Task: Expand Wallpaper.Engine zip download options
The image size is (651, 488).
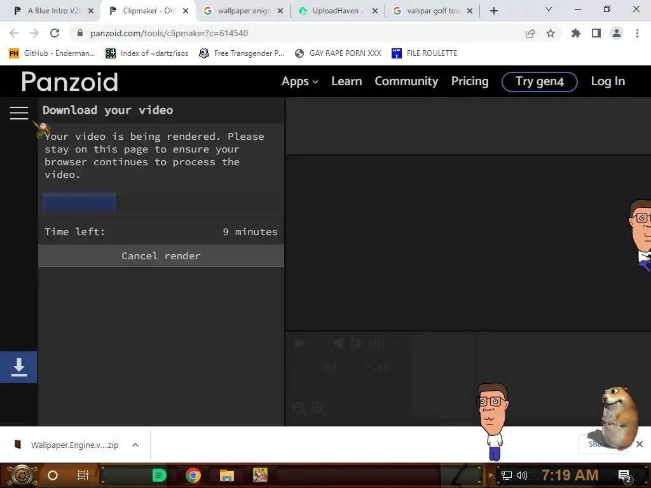Action: (135, 445)
